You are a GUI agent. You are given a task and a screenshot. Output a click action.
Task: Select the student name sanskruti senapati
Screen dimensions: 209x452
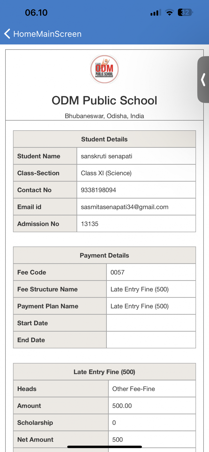click(107, 156)
